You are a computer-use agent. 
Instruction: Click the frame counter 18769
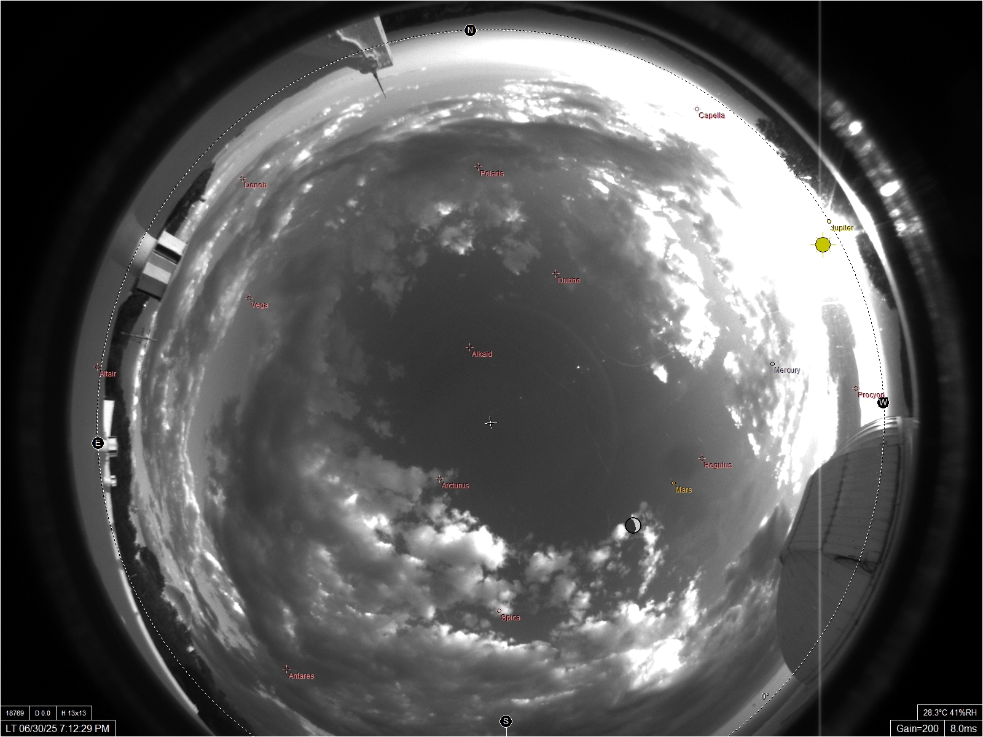click(15, 713)
